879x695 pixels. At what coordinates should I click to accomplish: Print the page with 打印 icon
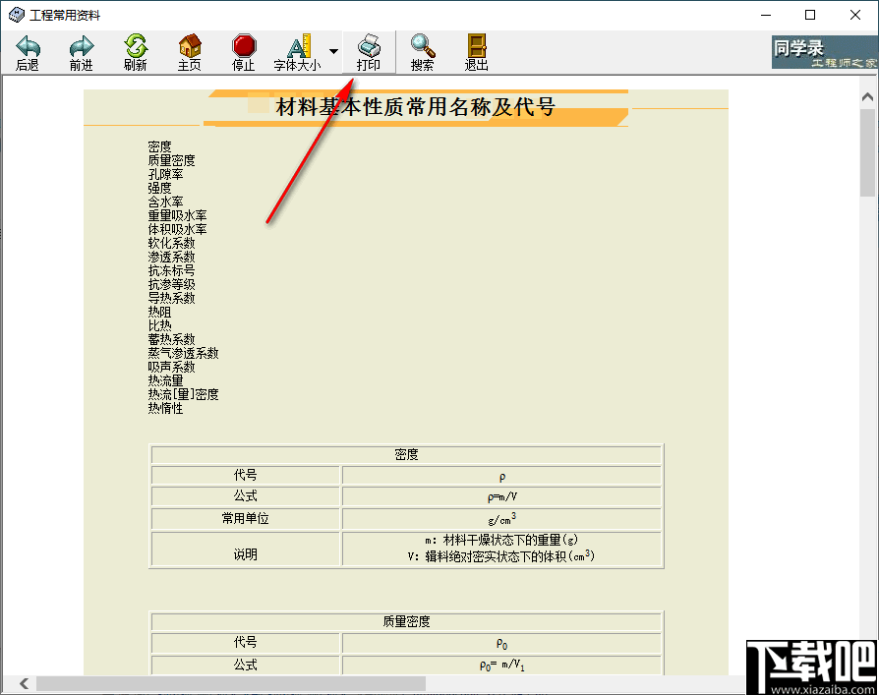coord(369,53)
